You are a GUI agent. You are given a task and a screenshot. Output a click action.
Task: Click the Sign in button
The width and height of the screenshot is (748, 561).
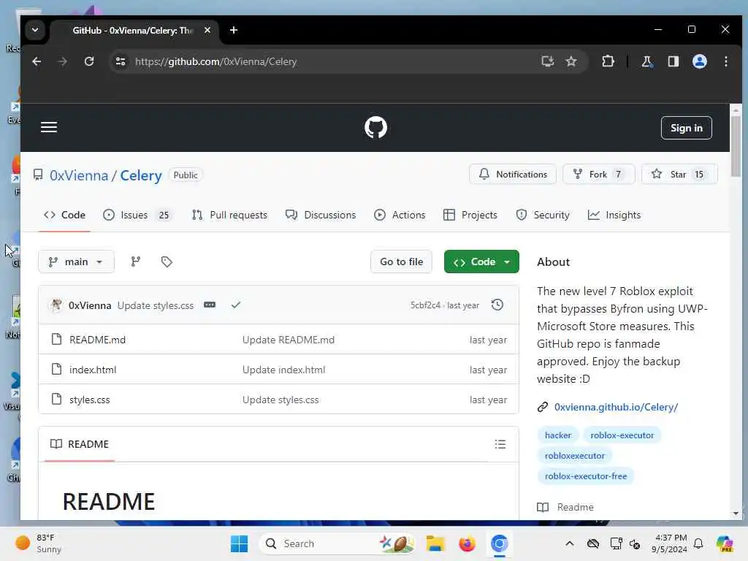point(686,128)
